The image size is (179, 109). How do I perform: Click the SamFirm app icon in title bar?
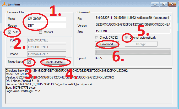click(x=4, y=4)
